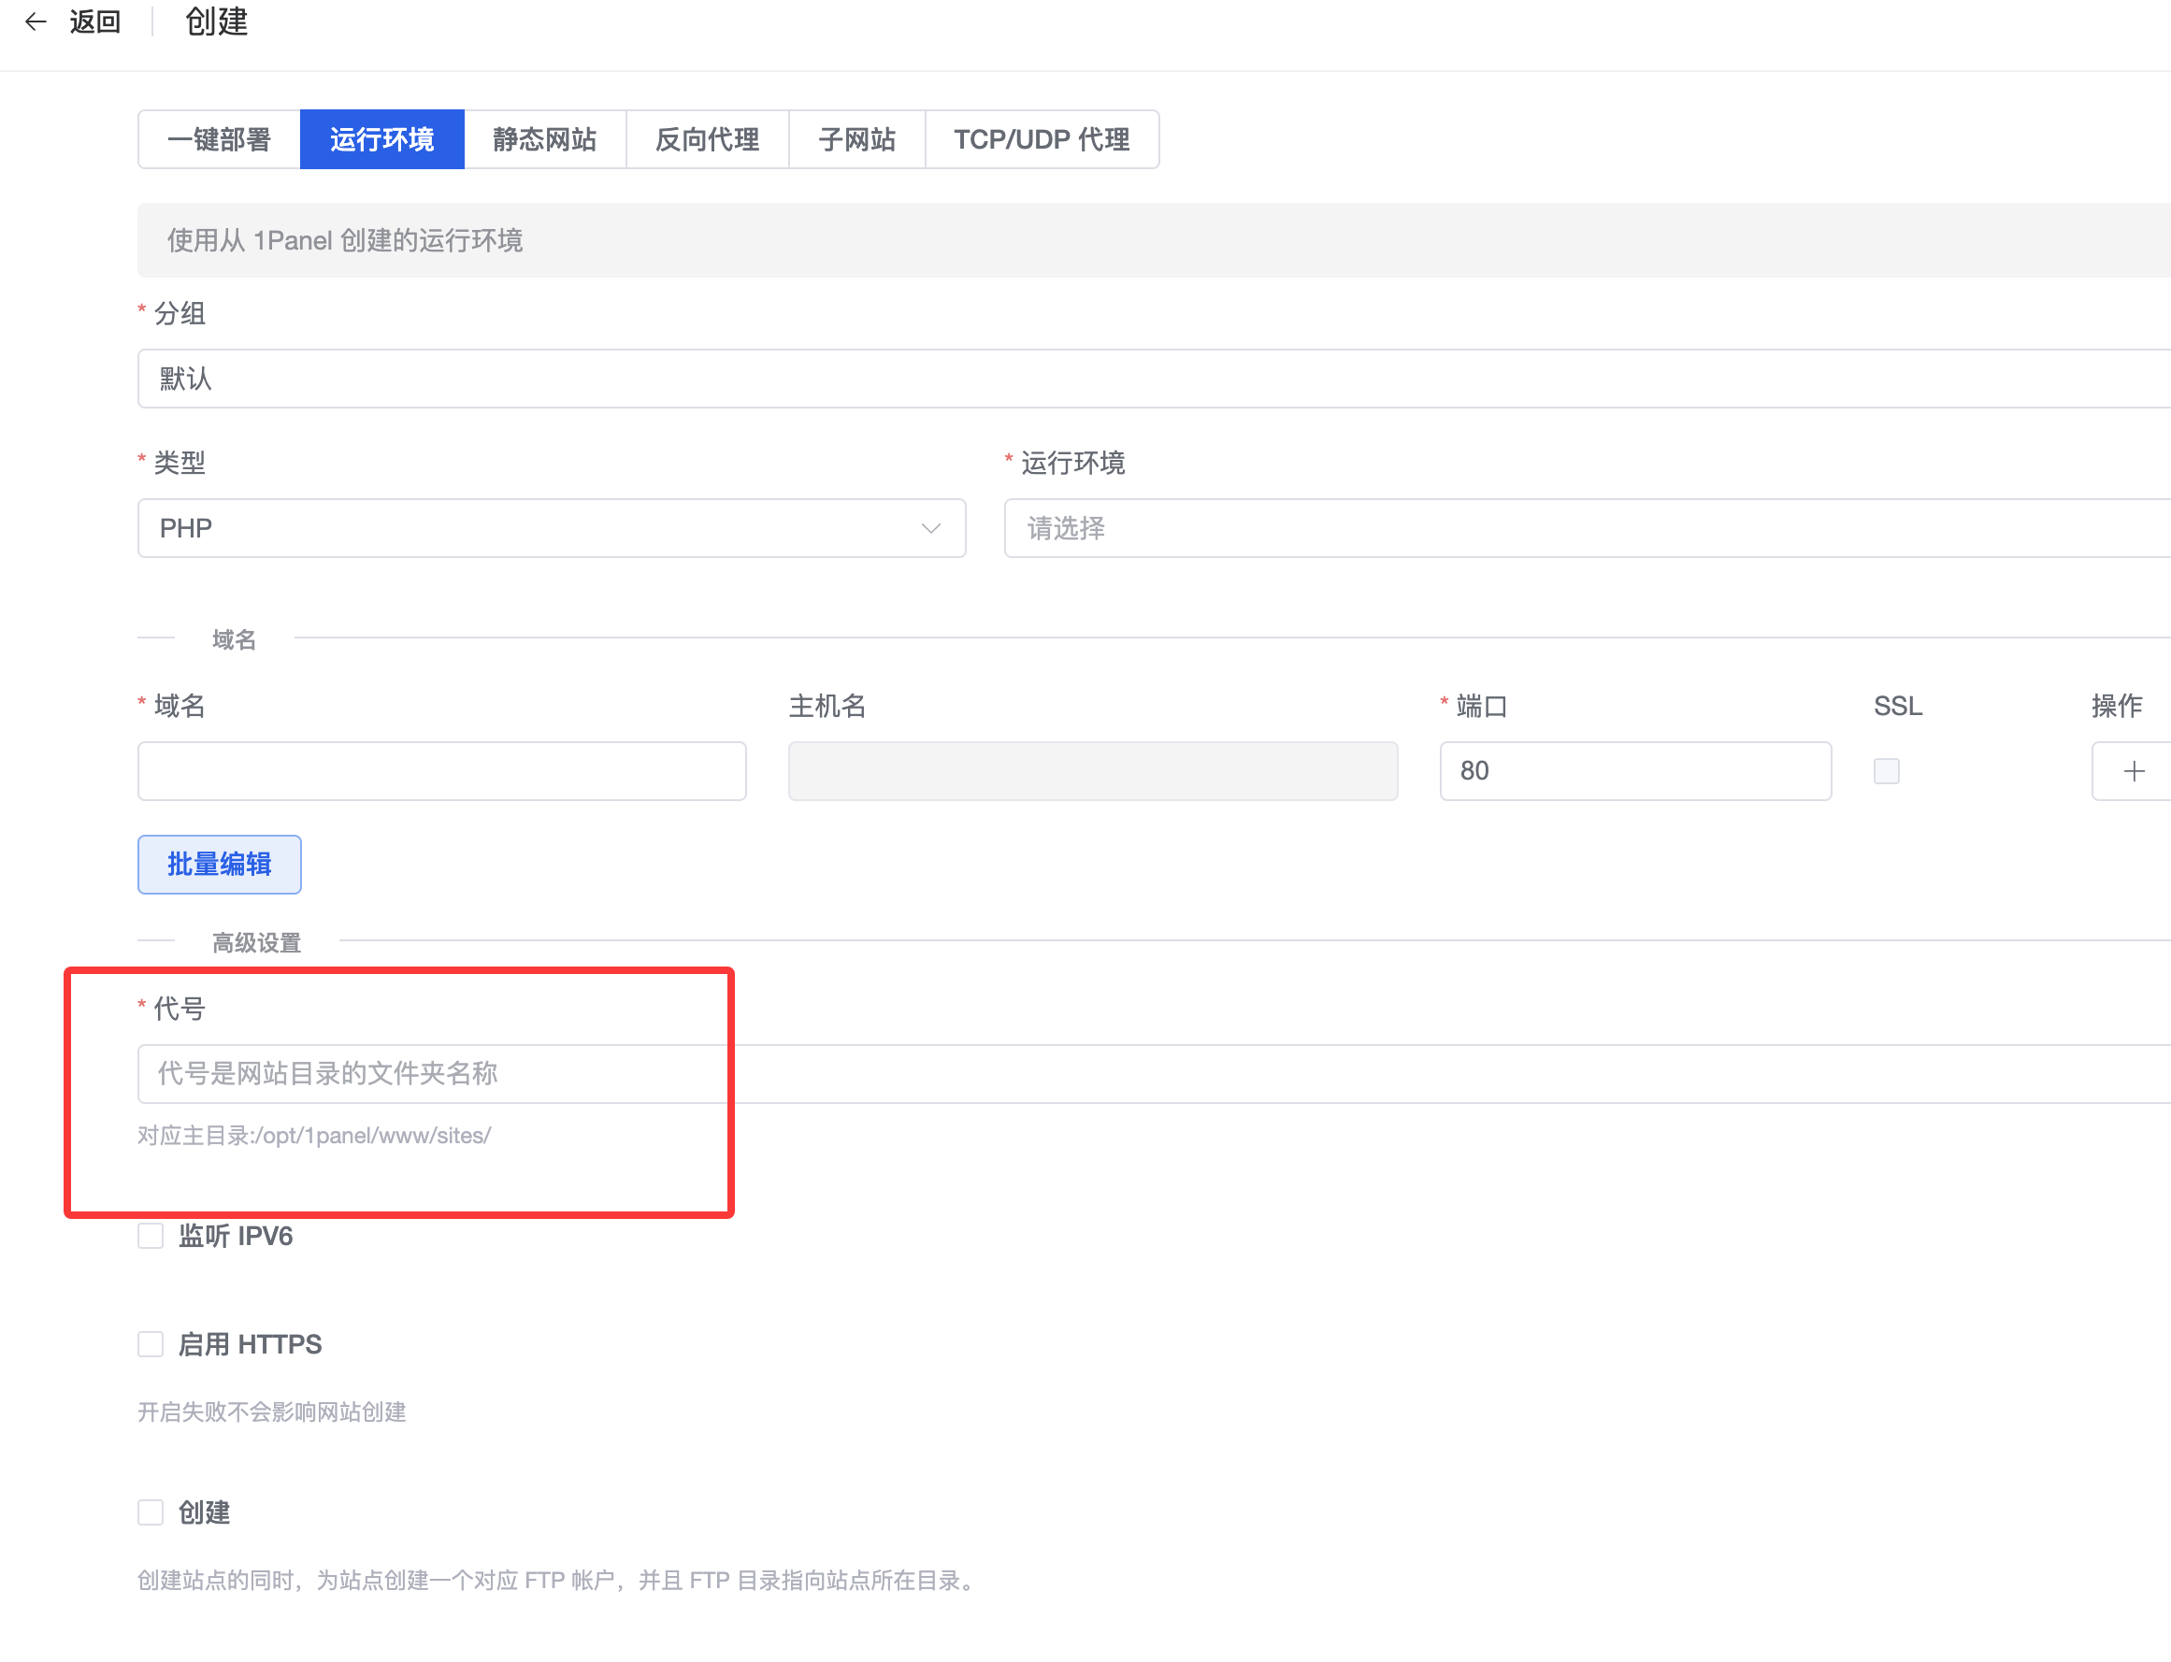Enable the 监听 IPV6 checkbox

[151, 1236]
